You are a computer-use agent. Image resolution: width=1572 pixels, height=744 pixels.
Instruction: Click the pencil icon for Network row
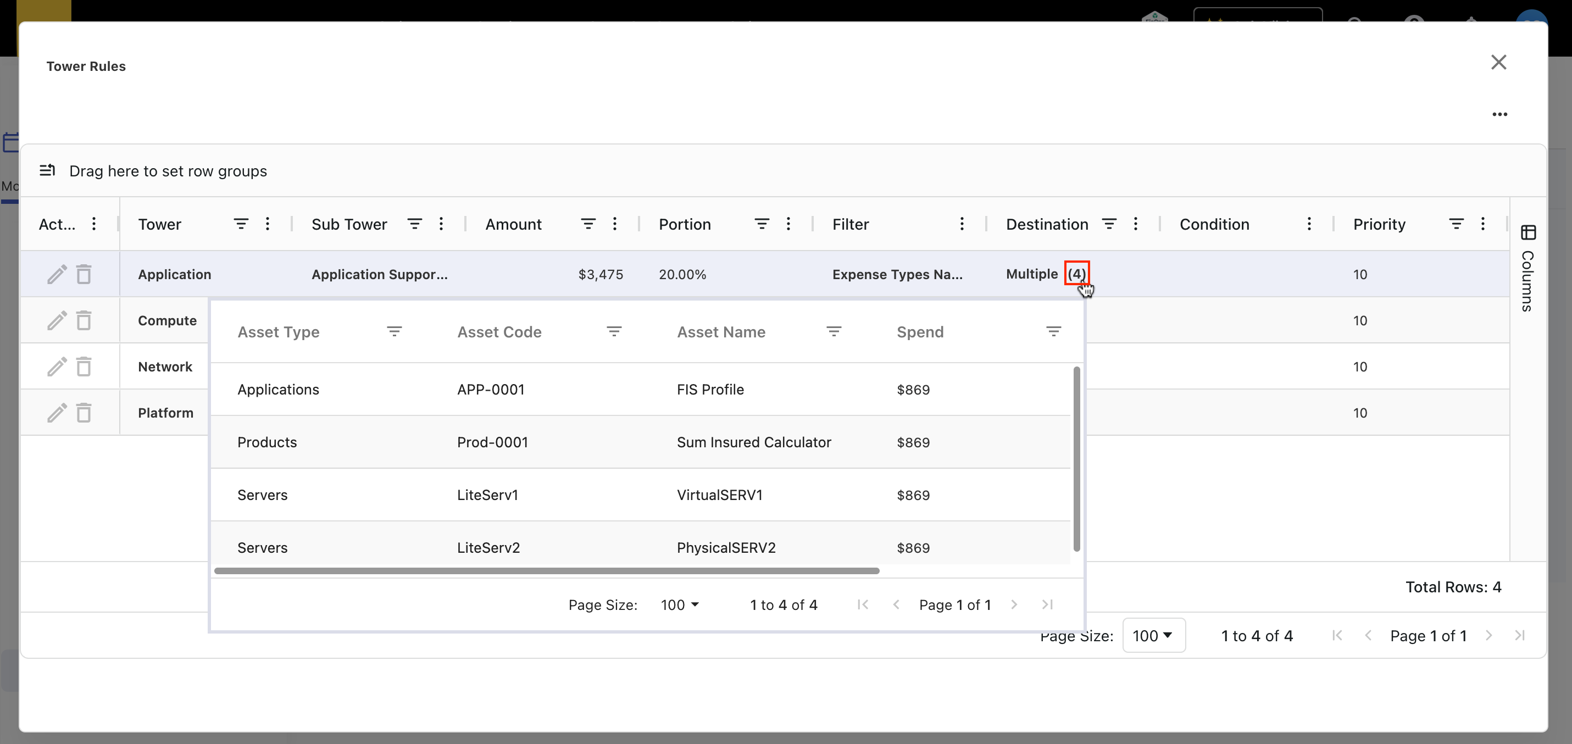pos(56,367)
